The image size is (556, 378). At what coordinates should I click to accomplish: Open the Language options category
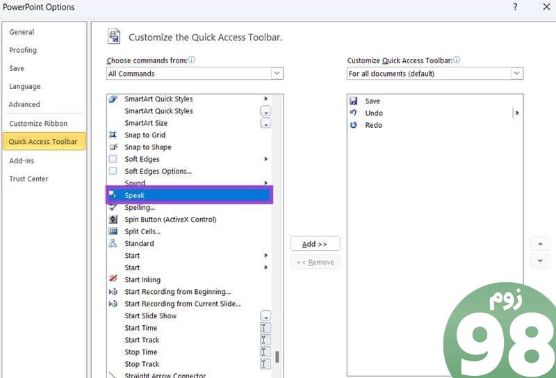click(x=25, y=86)
